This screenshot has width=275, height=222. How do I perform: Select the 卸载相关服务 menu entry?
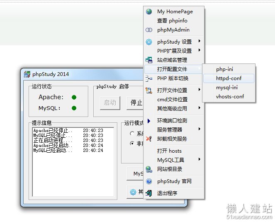[x=174, y=139]
